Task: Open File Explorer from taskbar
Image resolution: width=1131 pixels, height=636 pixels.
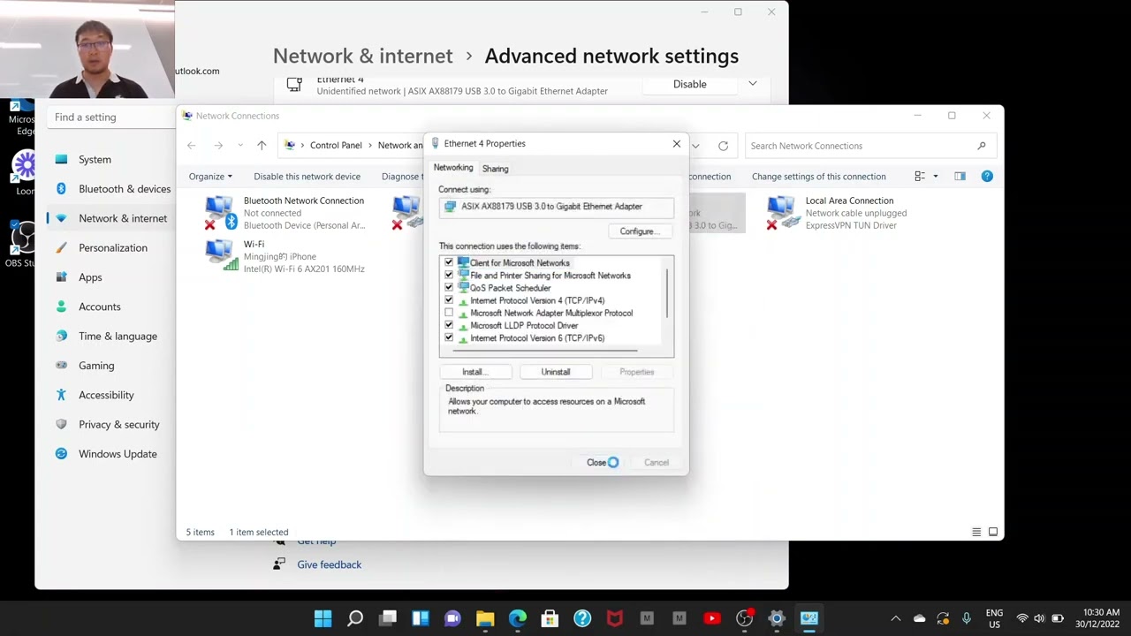Action: coord(485,618)
